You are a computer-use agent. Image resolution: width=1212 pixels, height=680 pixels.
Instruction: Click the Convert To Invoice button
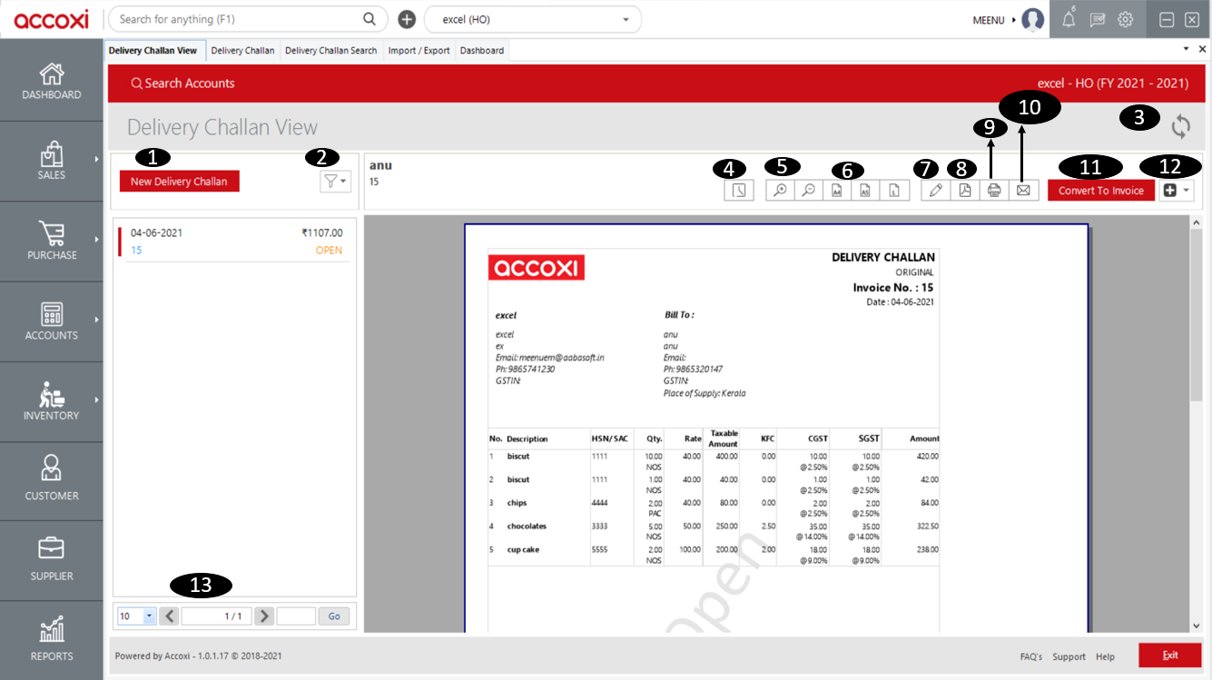(1100, 190)
